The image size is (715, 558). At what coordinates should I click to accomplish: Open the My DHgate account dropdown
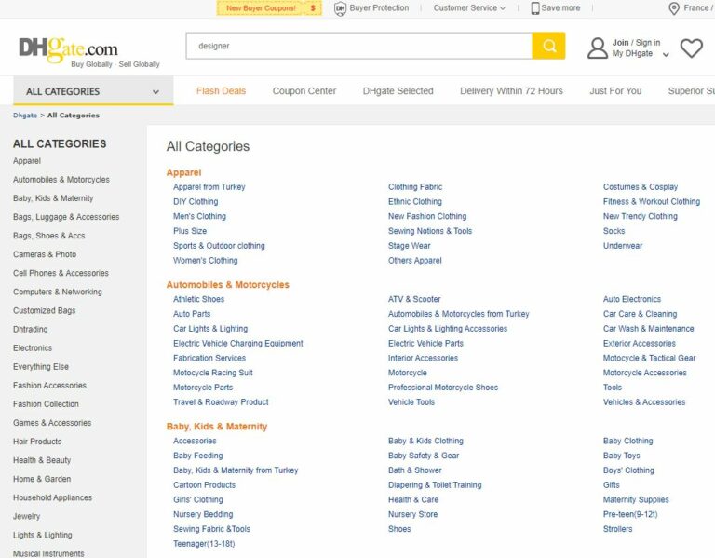point(640,54)
